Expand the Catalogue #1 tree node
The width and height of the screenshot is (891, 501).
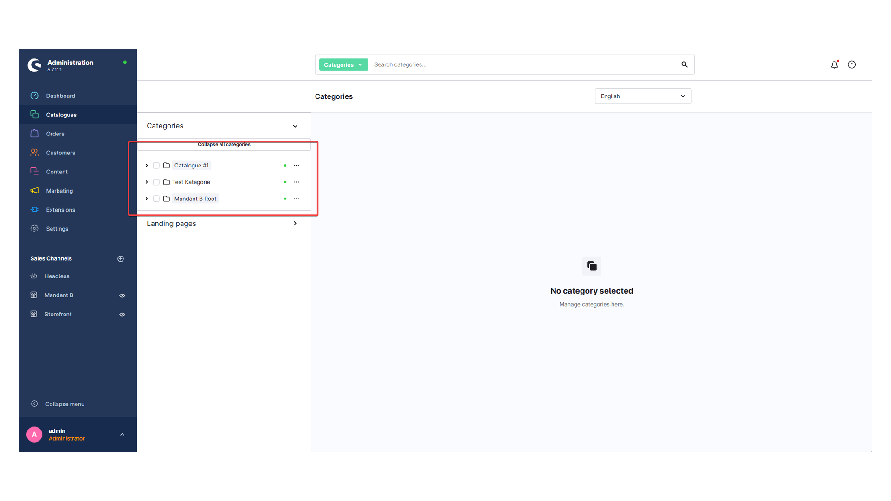click(147, 166)
